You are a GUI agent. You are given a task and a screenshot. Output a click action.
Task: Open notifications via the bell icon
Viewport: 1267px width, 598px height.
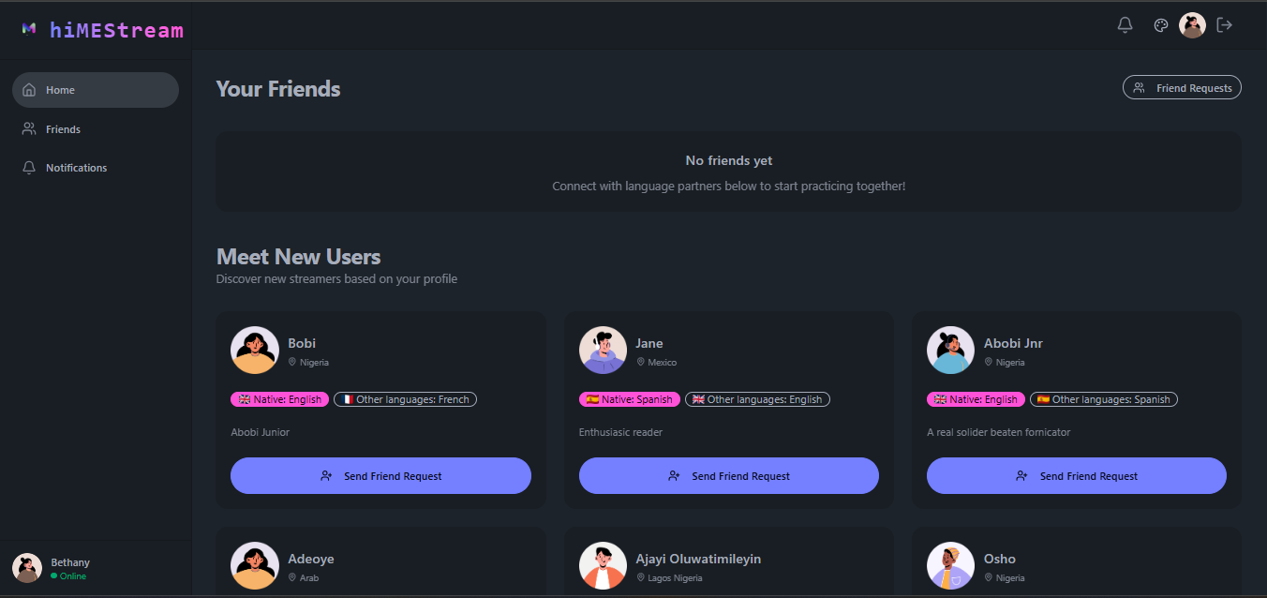(x=1125, y=25)
